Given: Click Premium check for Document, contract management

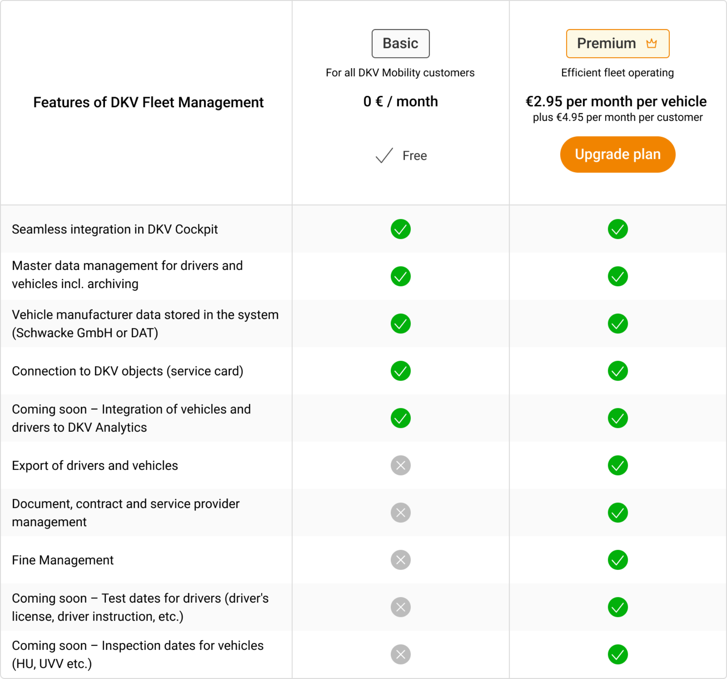Looking at the screenshot, I should point(618,513).
